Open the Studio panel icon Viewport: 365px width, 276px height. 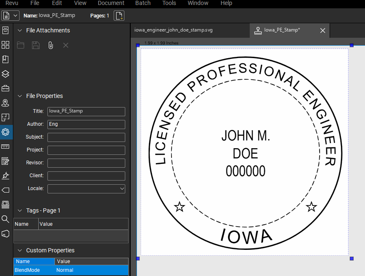[5, 205]
